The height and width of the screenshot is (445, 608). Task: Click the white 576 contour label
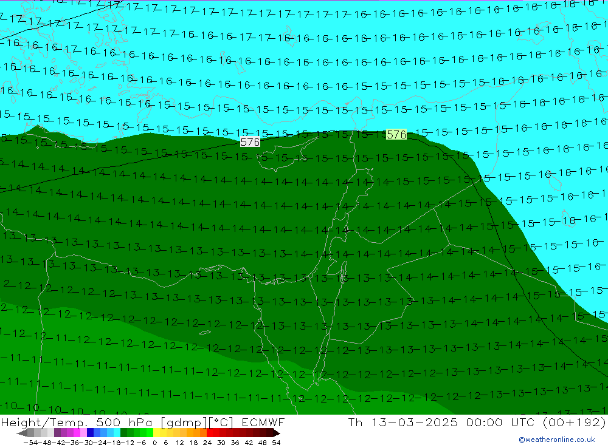tap(250, 142)
